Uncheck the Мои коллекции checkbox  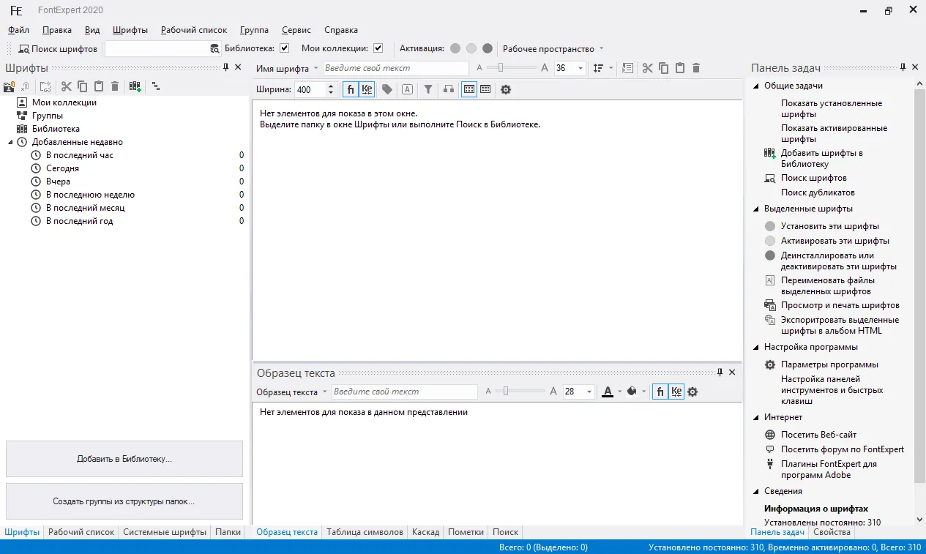point(378,48)
